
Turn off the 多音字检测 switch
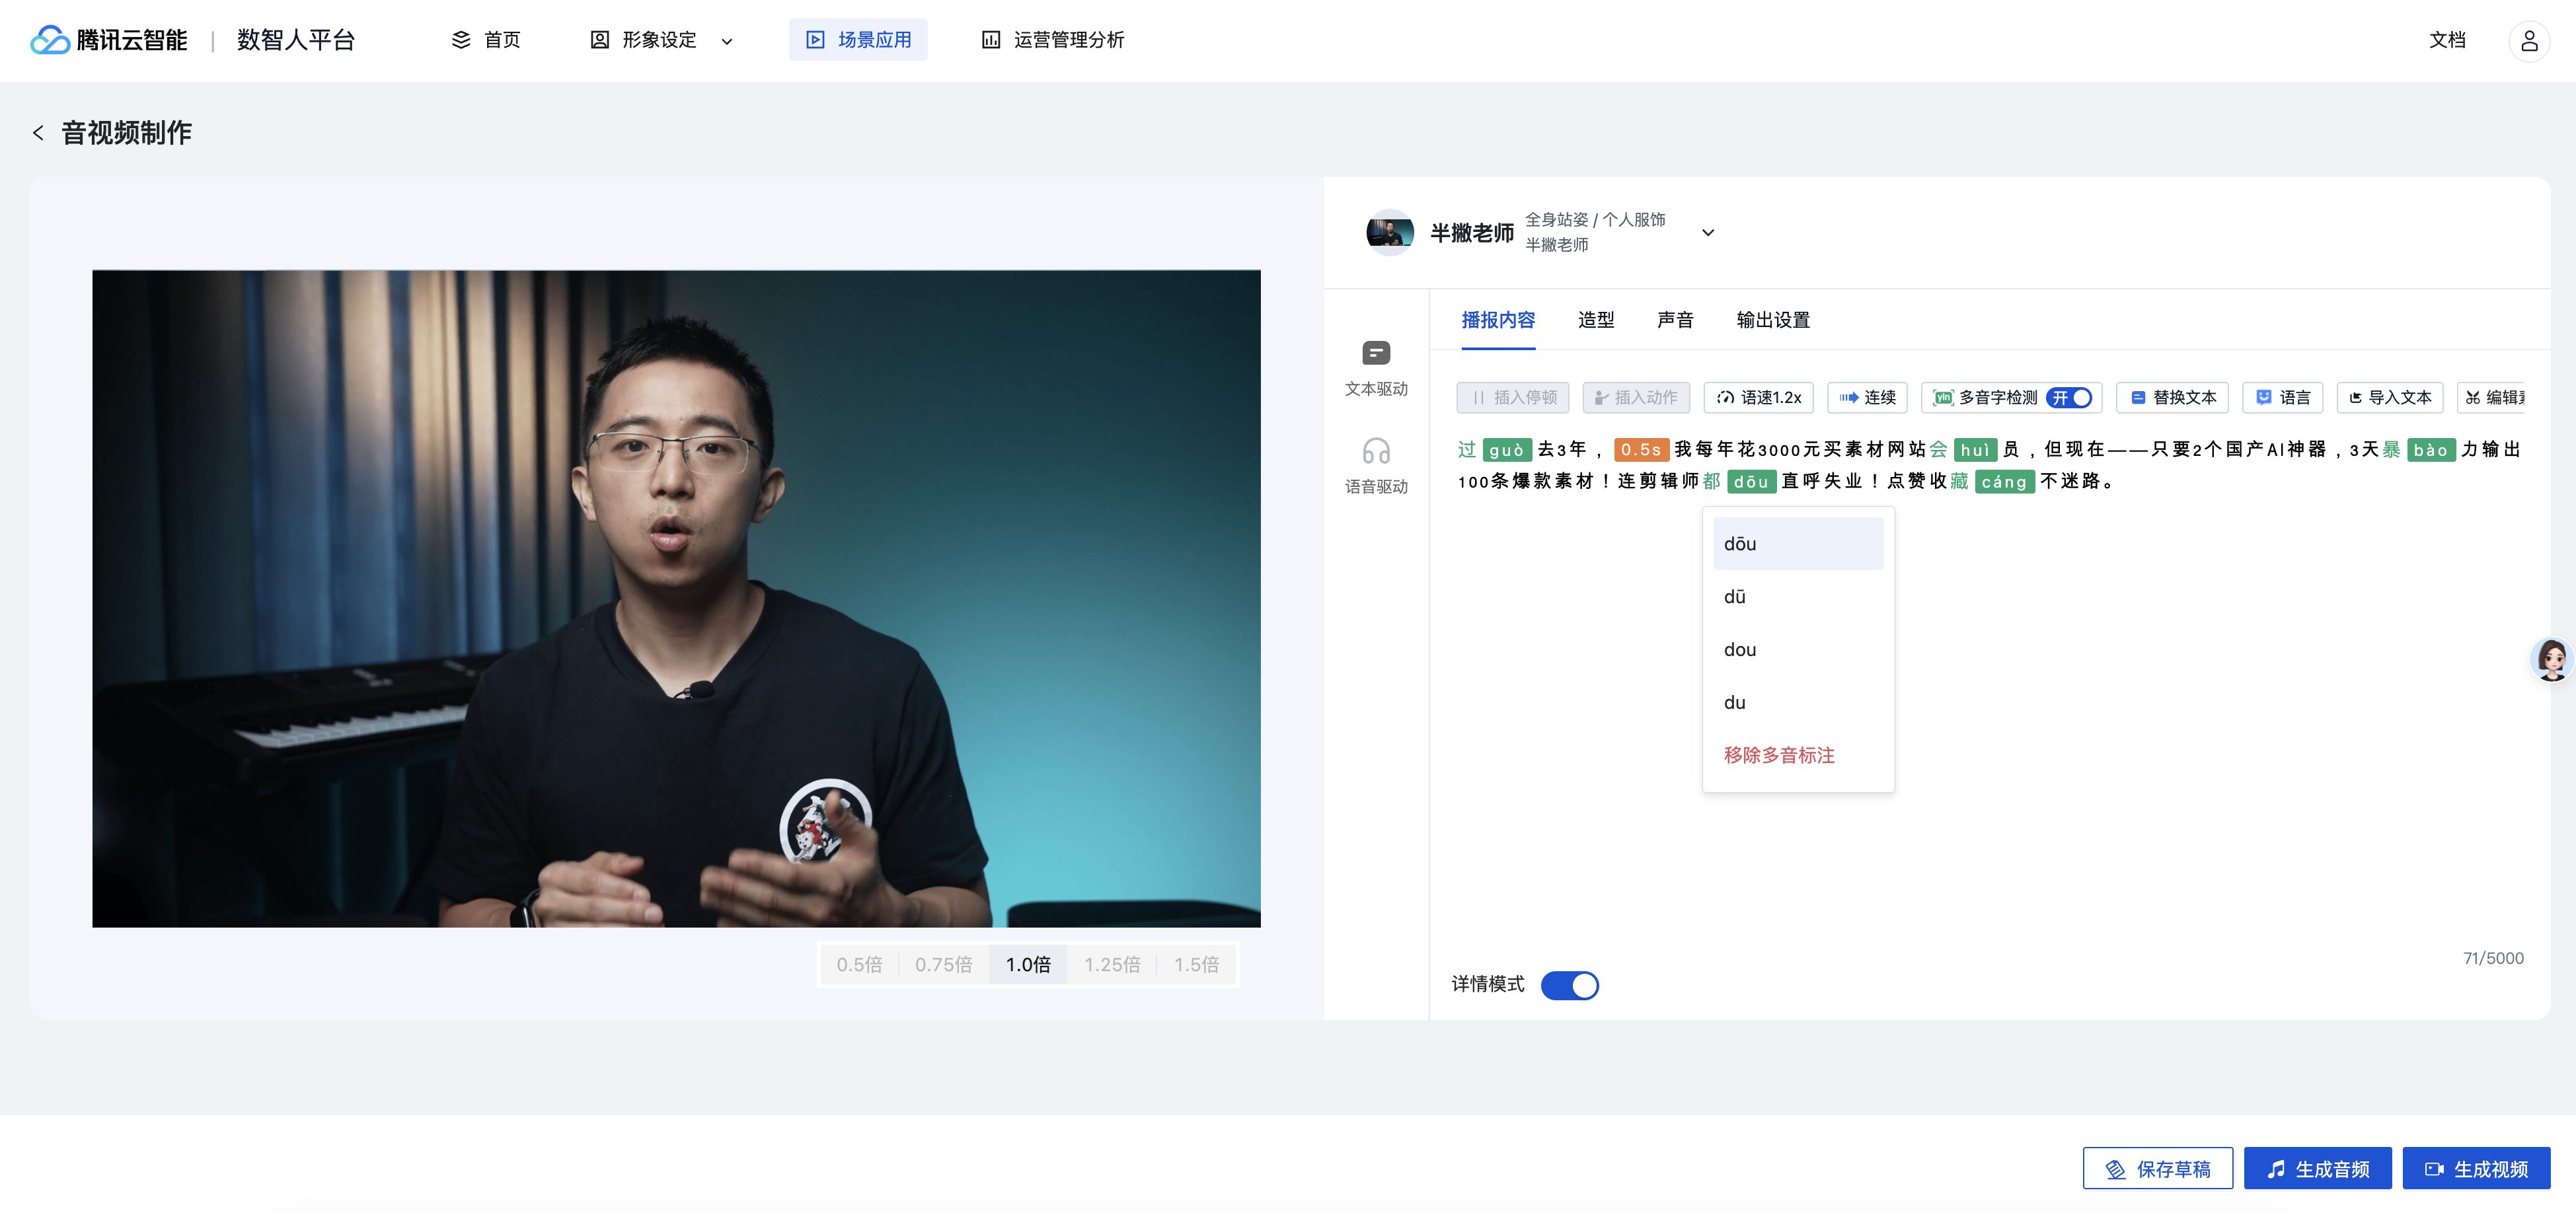click(2069, 398)
